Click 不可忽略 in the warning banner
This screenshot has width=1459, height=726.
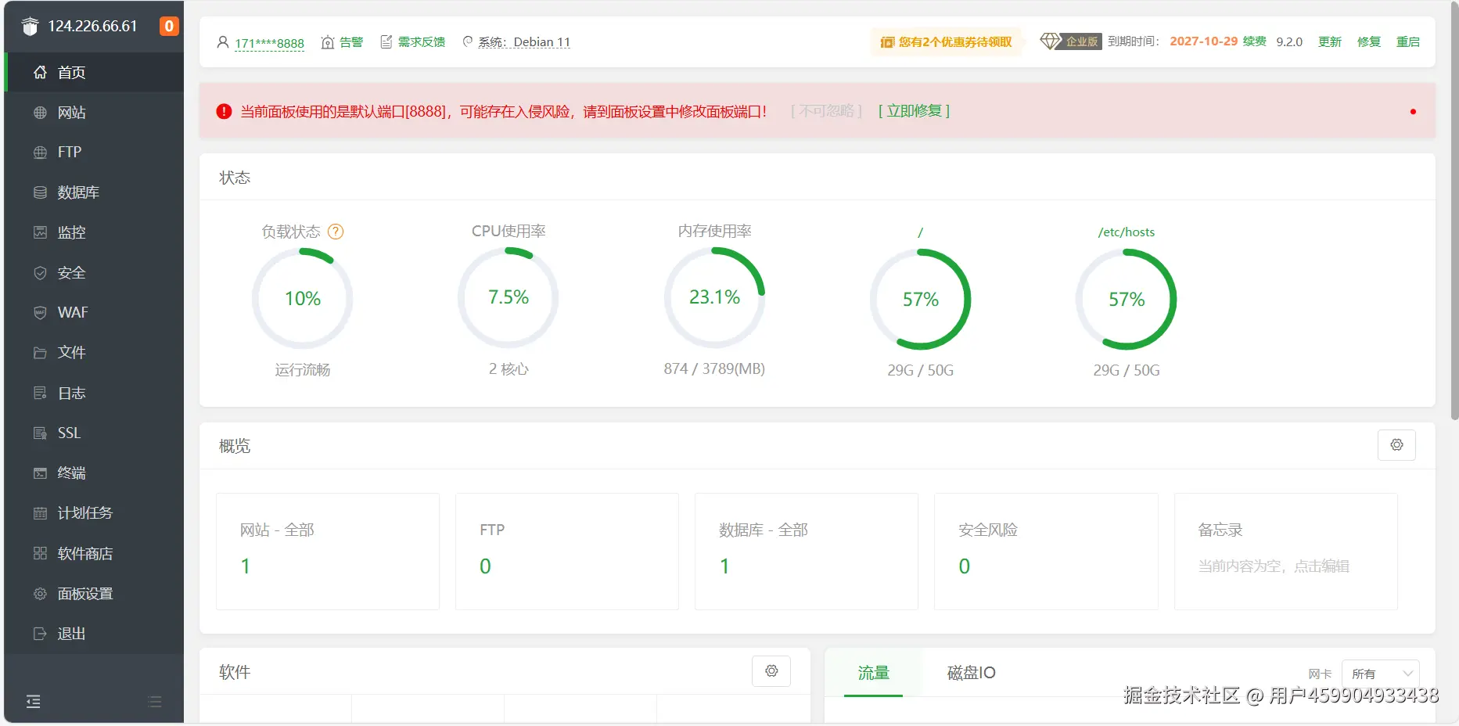826,111
